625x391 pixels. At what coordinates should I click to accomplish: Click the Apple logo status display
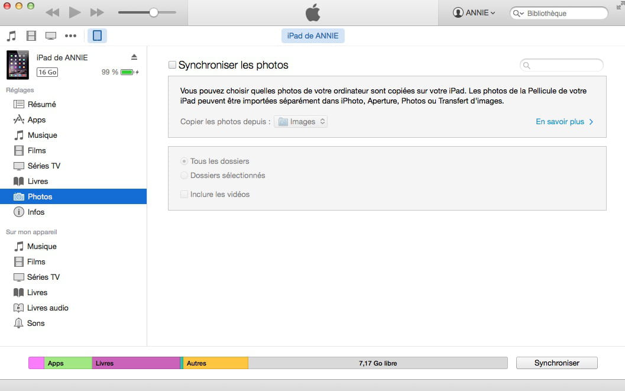click(x=313, y=13)
